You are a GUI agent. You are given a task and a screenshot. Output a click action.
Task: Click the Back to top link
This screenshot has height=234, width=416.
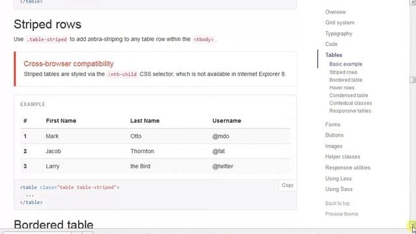click(x=337, y=203)
